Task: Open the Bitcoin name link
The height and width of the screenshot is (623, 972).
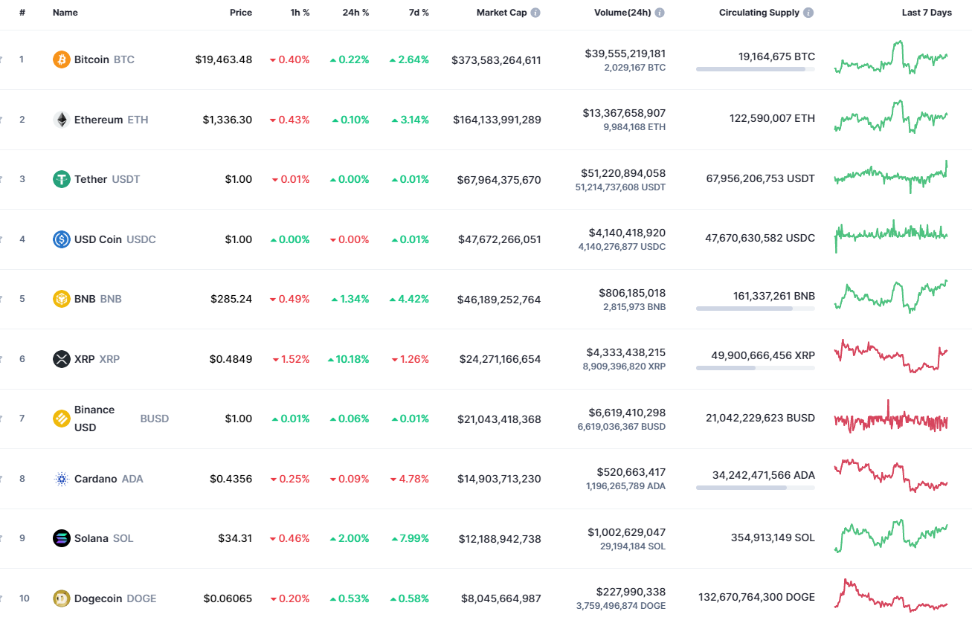Action: (x=92, y=59)
